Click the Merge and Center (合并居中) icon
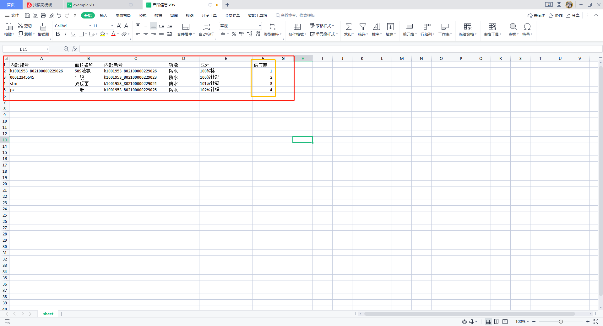Screen dimensions: 603x326 pyautogui.click(x=186, y=27)
